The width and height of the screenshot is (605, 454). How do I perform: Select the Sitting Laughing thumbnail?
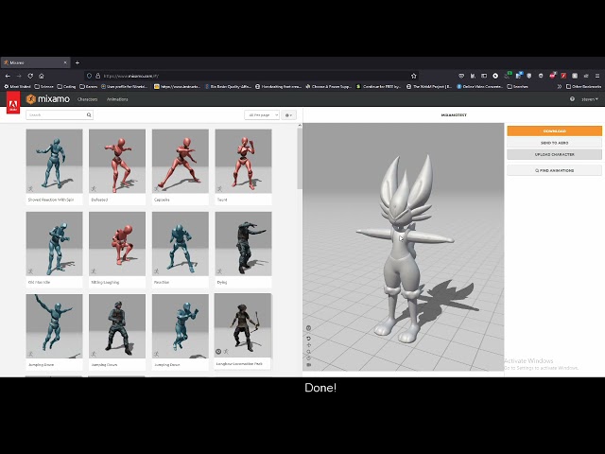click(117, 244)
